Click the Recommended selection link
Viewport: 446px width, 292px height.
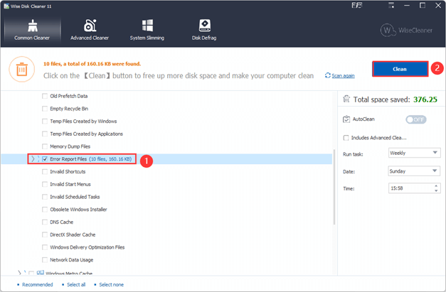tap(37, 285)
